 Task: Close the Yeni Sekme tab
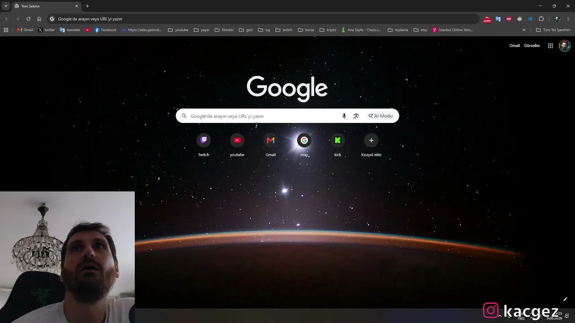click(x=77, y=6)
